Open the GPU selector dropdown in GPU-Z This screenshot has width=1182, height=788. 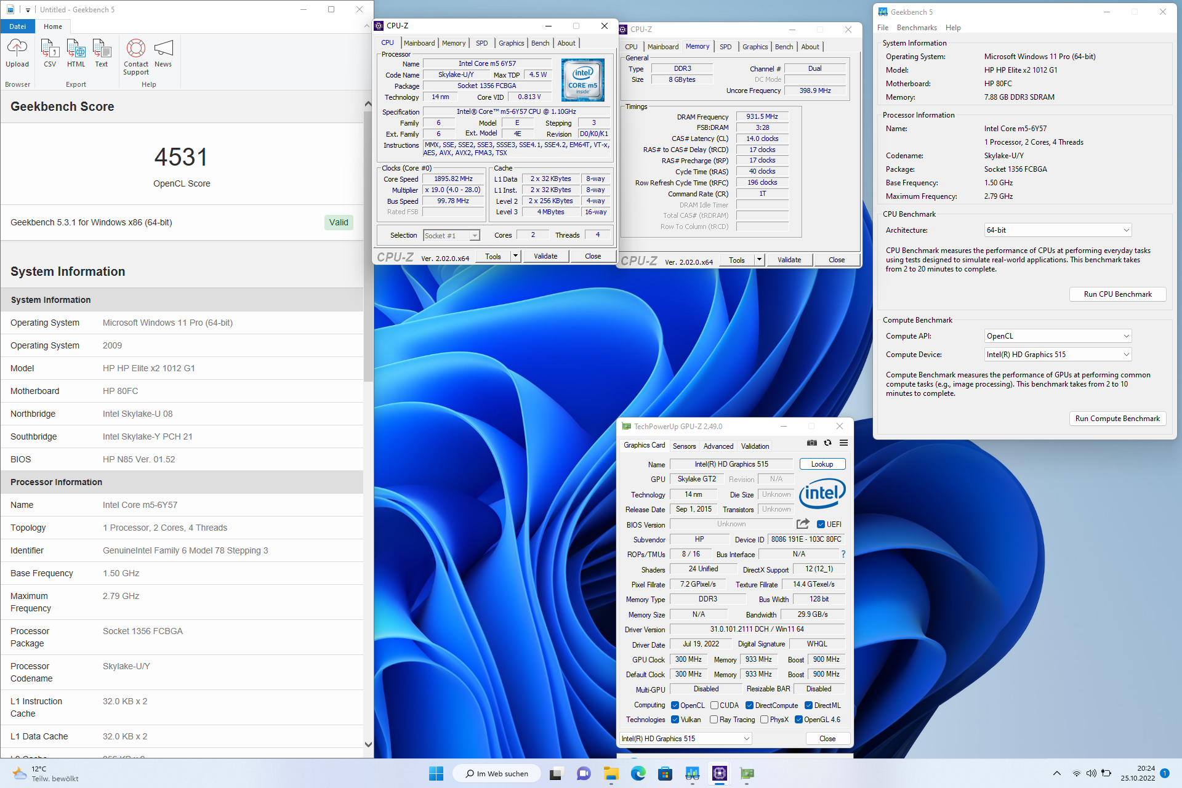coord(686,739)
